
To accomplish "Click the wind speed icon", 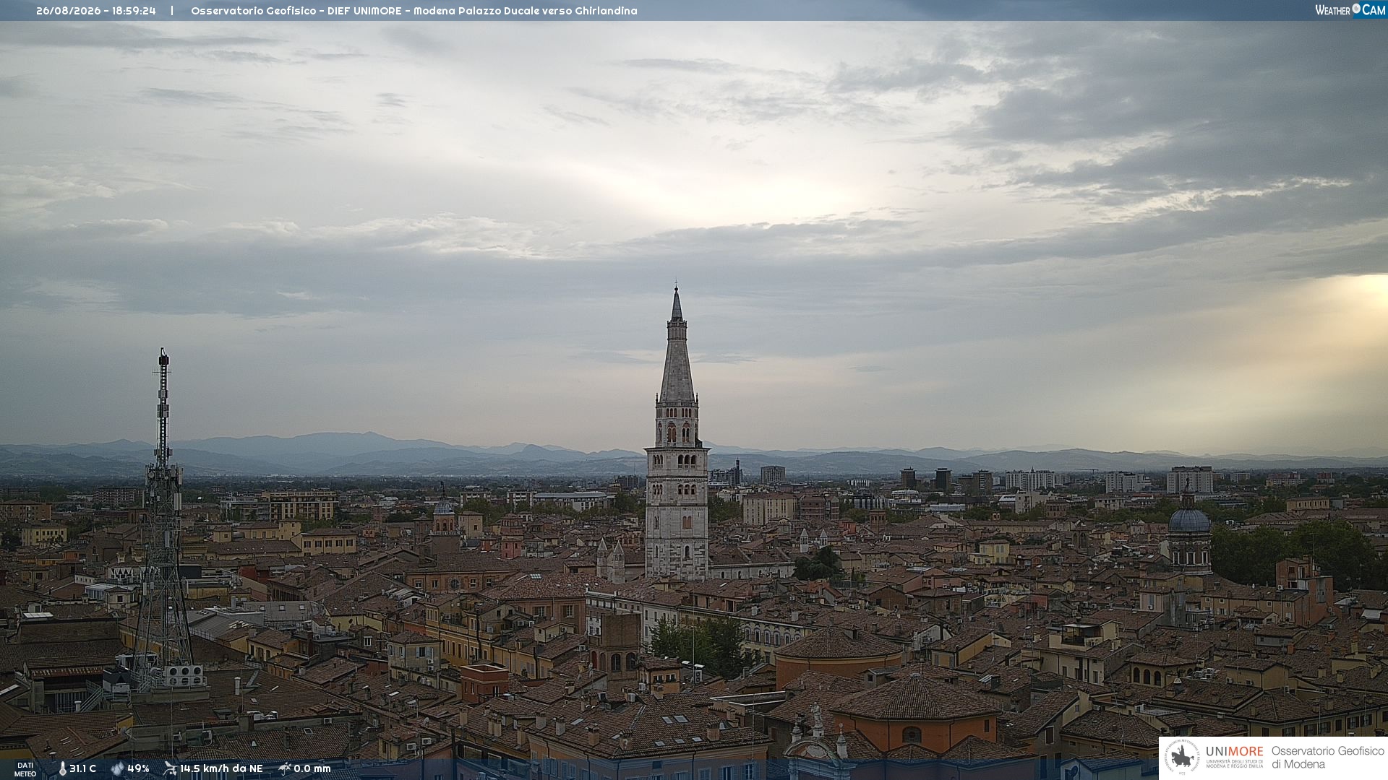I will 170,768.
